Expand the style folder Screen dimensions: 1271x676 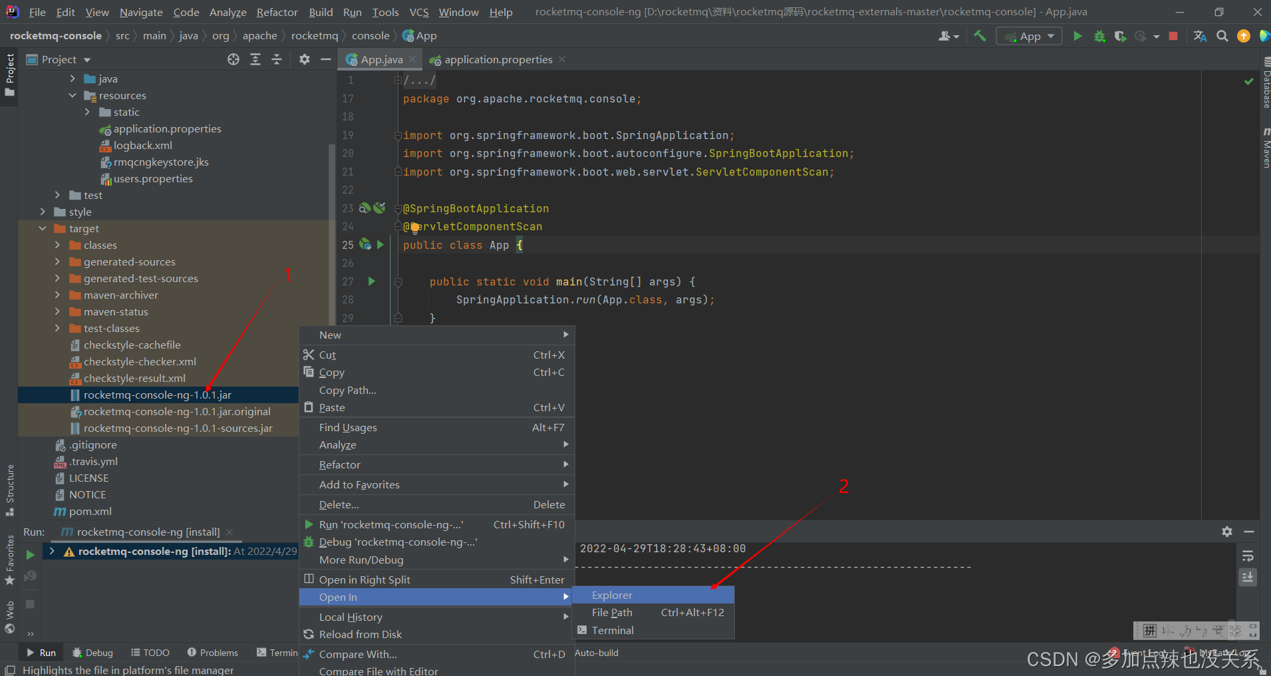coord(43,212)
